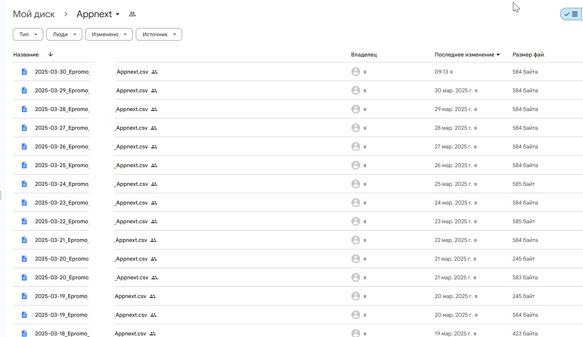
Task: Sort by Название column header
Action: [26, 55]
